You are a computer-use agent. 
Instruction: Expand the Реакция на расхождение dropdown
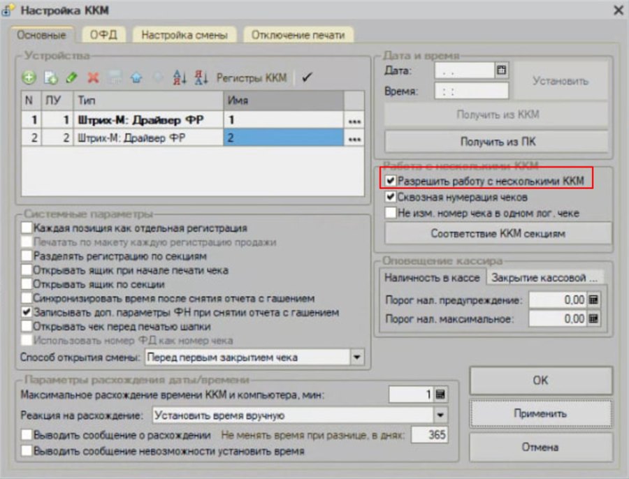(x=440, y=415)
